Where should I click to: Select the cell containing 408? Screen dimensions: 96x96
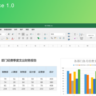pyautogui.click(x=51, y=86)
